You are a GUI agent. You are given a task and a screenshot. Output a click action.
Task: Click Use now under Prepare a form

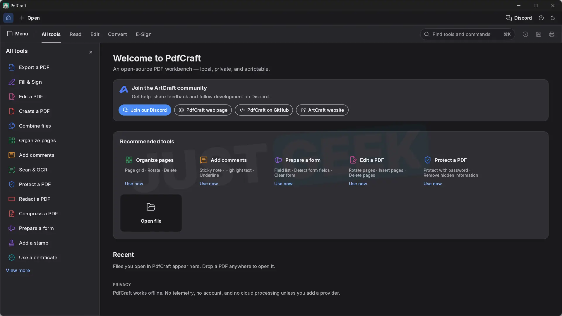pyautogui.click(x=283, y=184)
